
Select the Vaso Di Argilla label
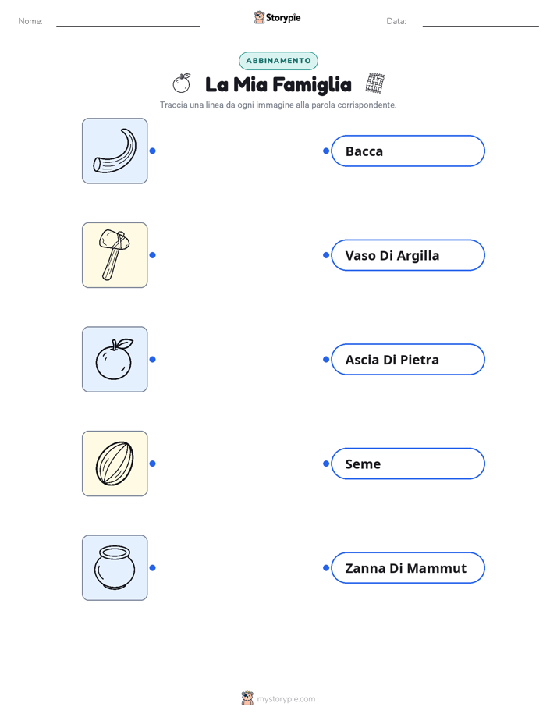pyautogui.click(x=408, y=255)
